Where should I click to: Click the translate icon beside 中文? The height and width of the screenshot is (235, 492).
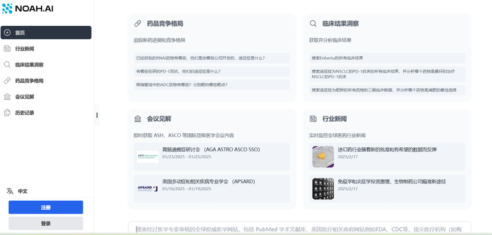10,191
